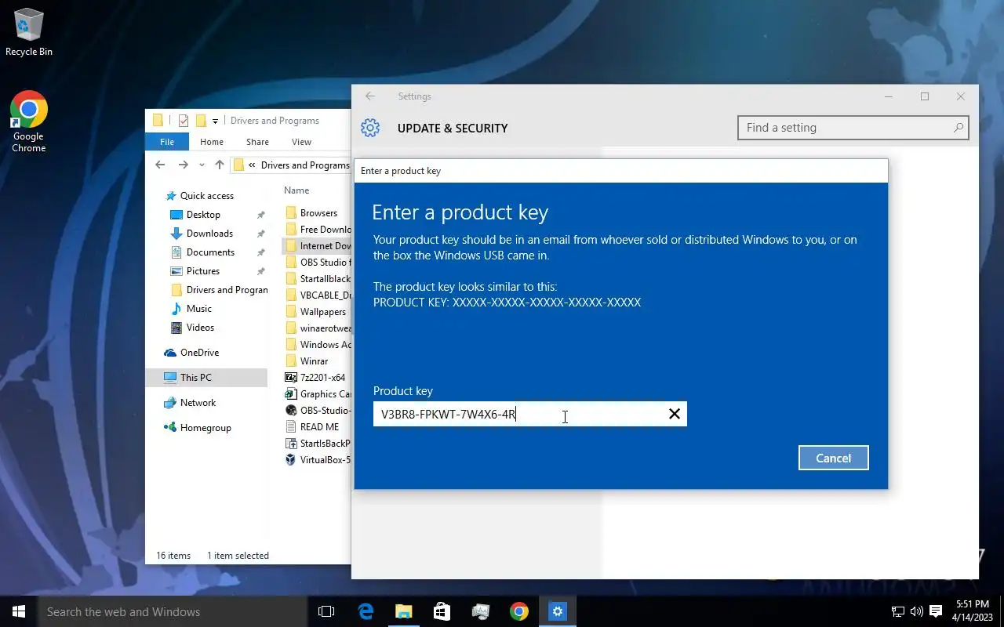Open Chrome from the taskbar

pyautogui.click(x=518, y=611)
